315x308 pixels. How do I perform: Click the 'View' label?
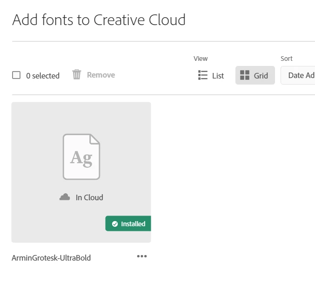[x=201, y=59]
